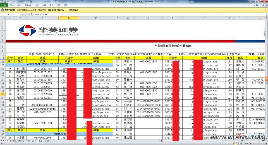
Task: Click the name cell 姜登坤
Action: pyautogui.click(x=240, y=61)
